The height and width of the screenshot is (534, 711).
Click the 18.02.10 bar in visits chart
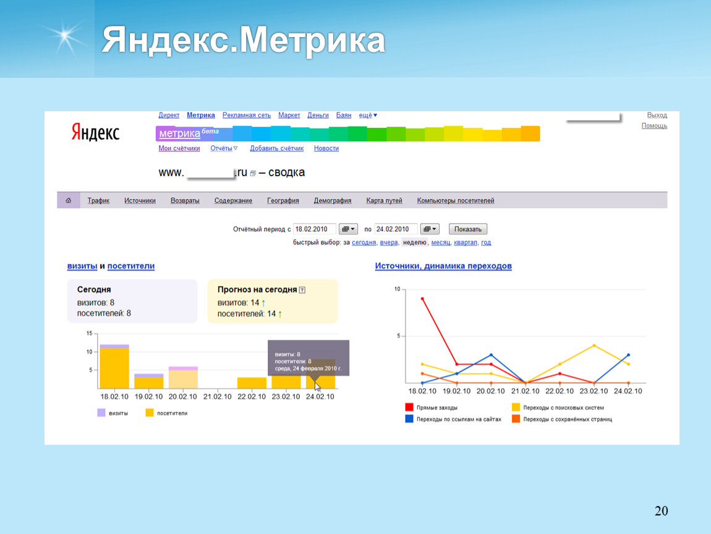click(x=114, y=367)
